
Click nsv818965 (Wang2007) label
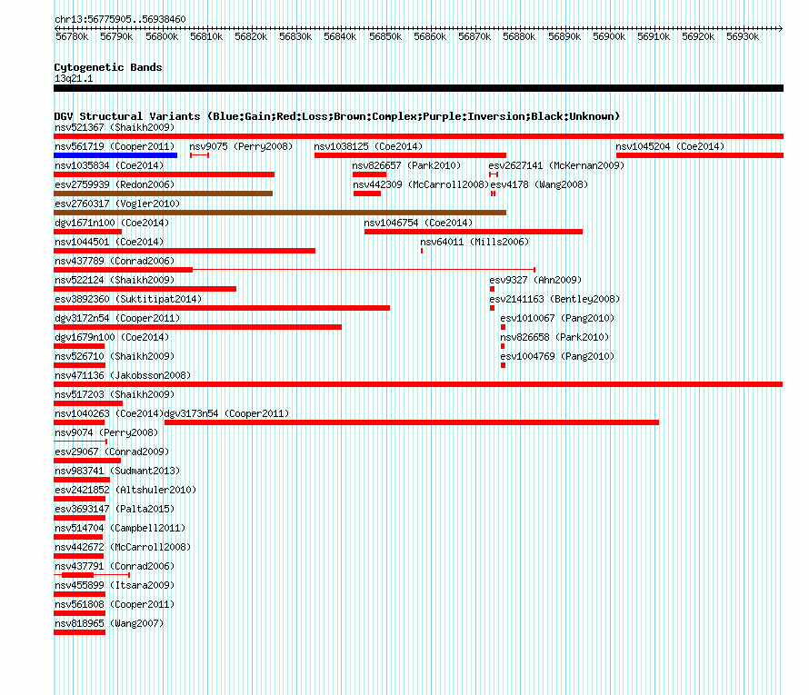(x=109, y=623)
